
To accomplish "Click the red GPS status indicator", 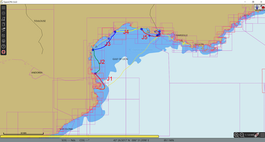I will [x=263, y=7].
